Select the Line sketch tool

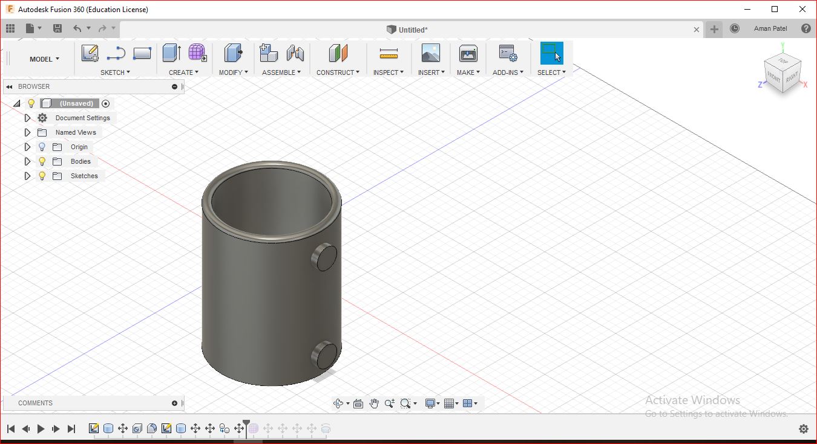tap(116, 53)
